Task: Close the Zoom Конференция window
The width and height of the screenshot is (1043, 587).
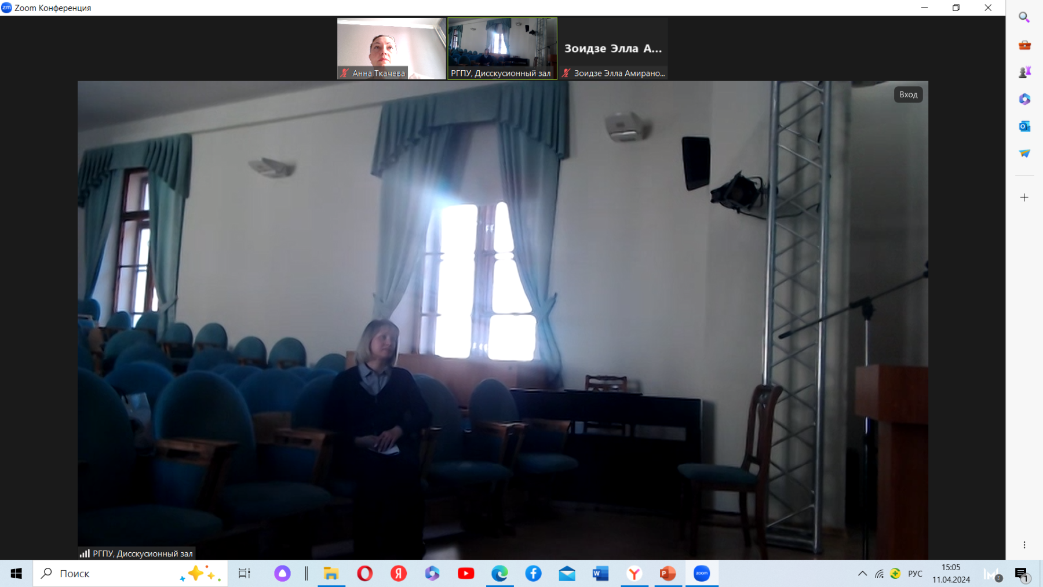Action: point(988,8)
